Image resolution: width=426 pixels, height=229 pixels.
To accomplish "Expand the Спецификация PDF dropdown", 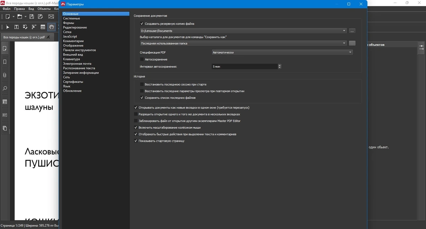I will coord(282,52).
